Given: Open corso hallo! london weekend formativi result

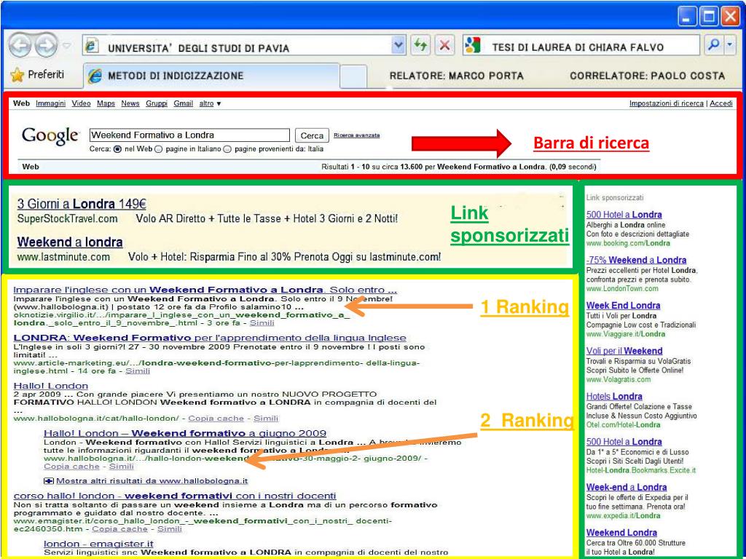Looking at the screenshot, I should click(x=175, y=496).
